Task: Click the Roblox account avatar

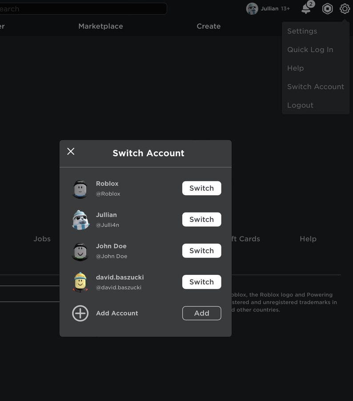Action: click(80, 189)
